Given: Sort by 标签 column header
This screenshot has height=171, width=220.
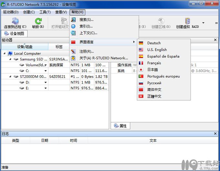Looking at the screenshot, I should click(x=59, y=47).
